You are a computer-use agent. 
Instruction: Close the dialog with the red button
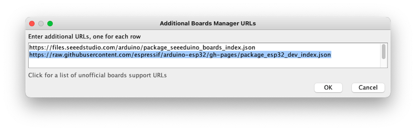(x=32, y=23)
